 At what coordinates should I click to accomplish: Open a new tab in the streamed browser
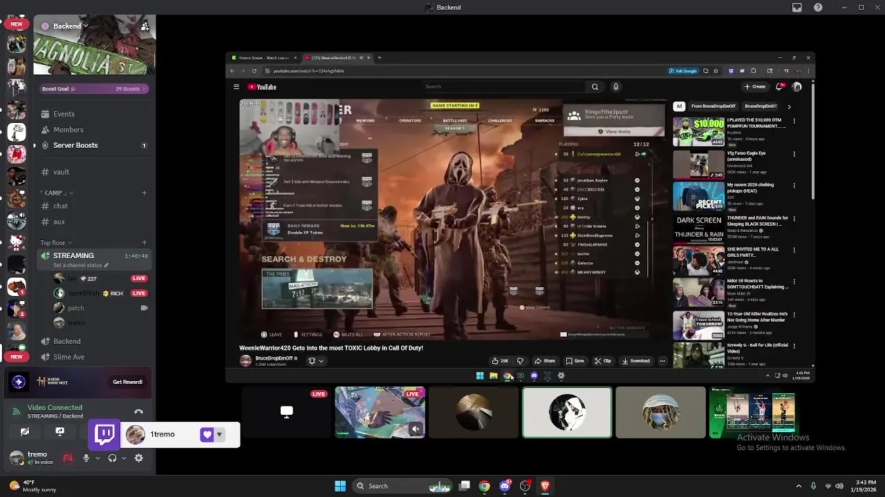pos(380,58)
